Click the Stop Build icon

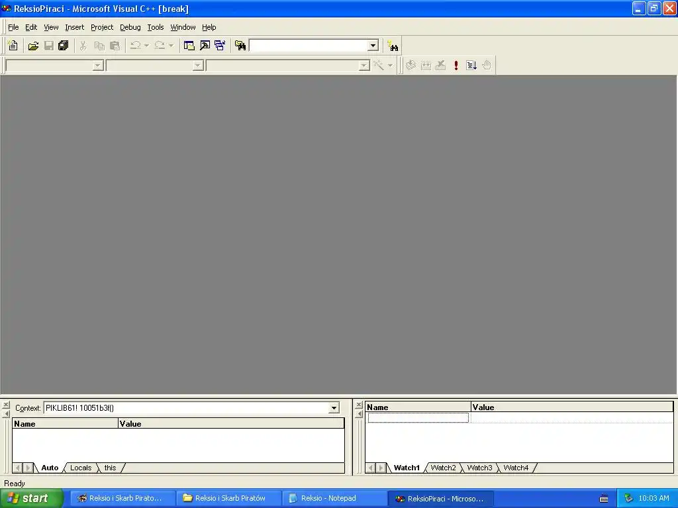coord(440,65)
